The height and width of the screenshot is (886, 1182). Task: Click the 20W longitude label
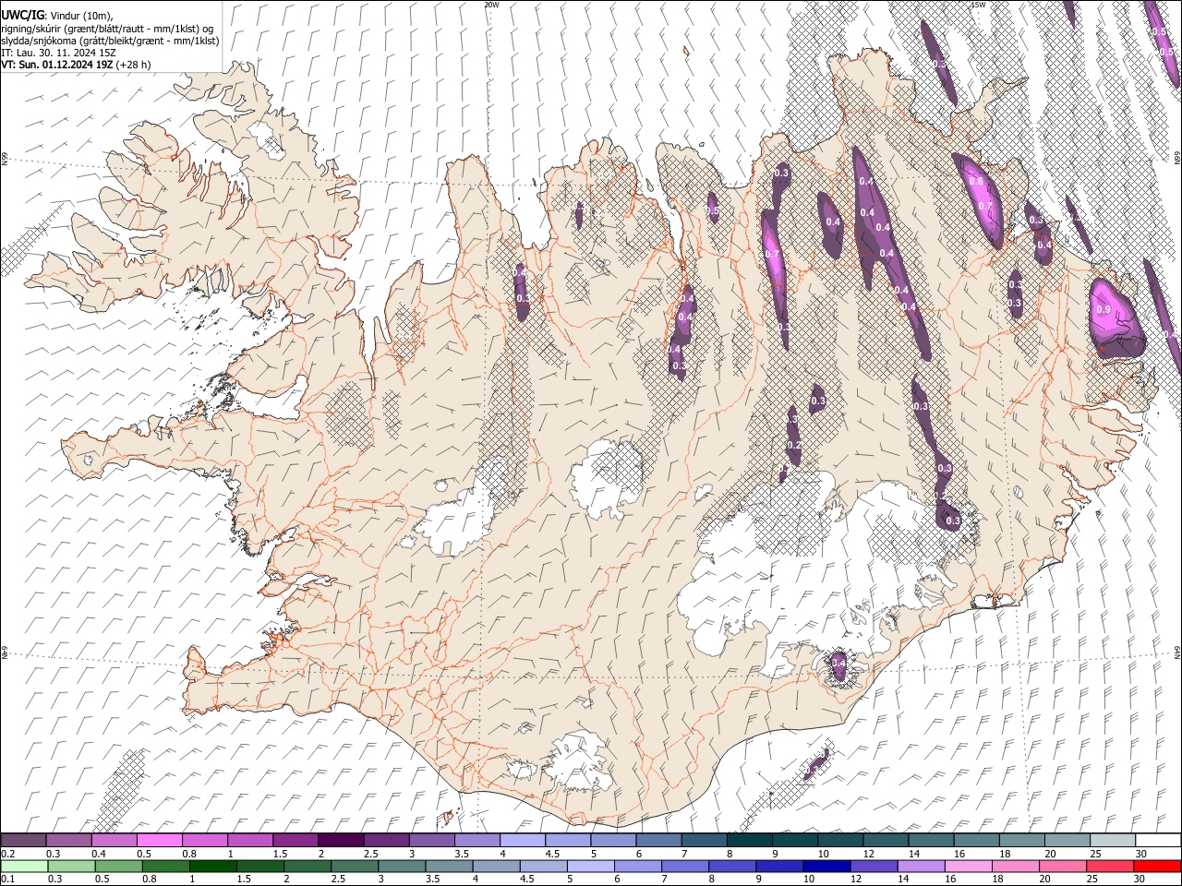point(491,5)
